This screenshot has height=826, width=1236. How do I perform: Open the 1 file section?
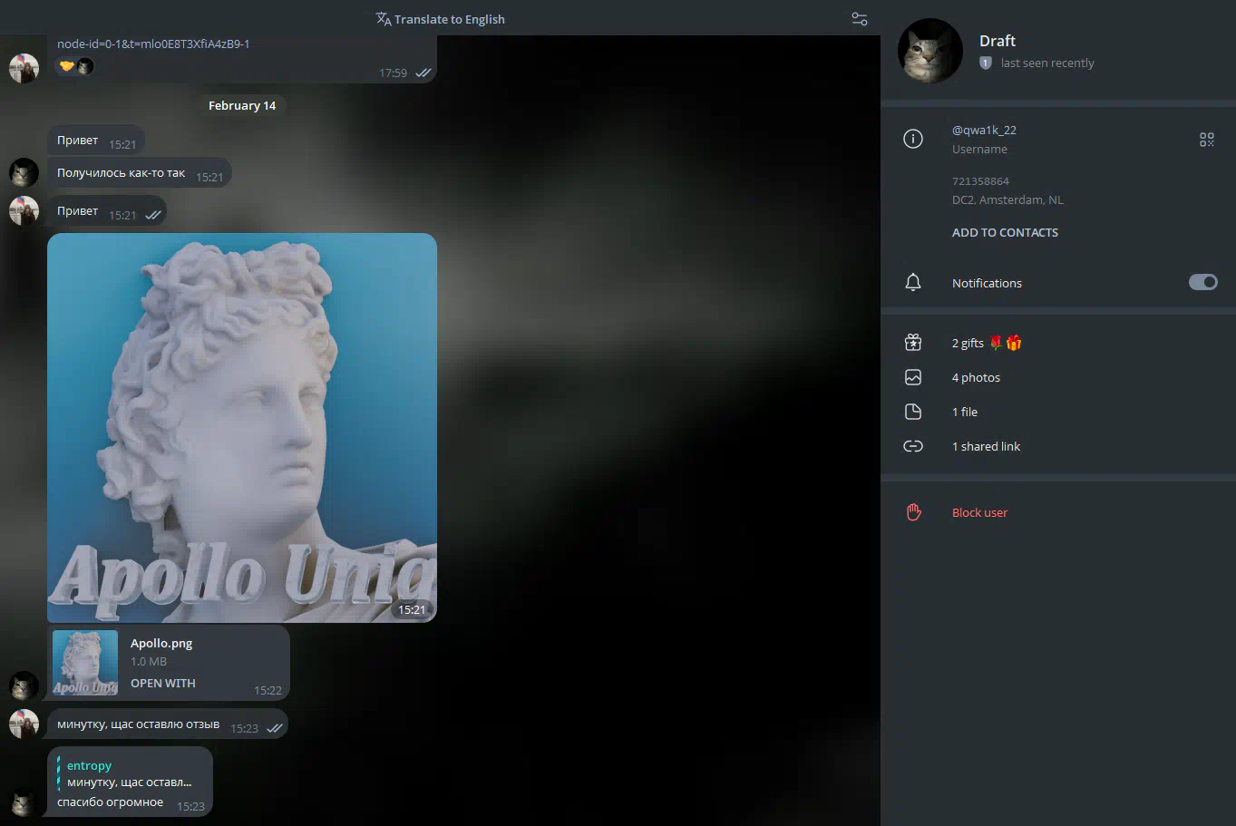965,412
